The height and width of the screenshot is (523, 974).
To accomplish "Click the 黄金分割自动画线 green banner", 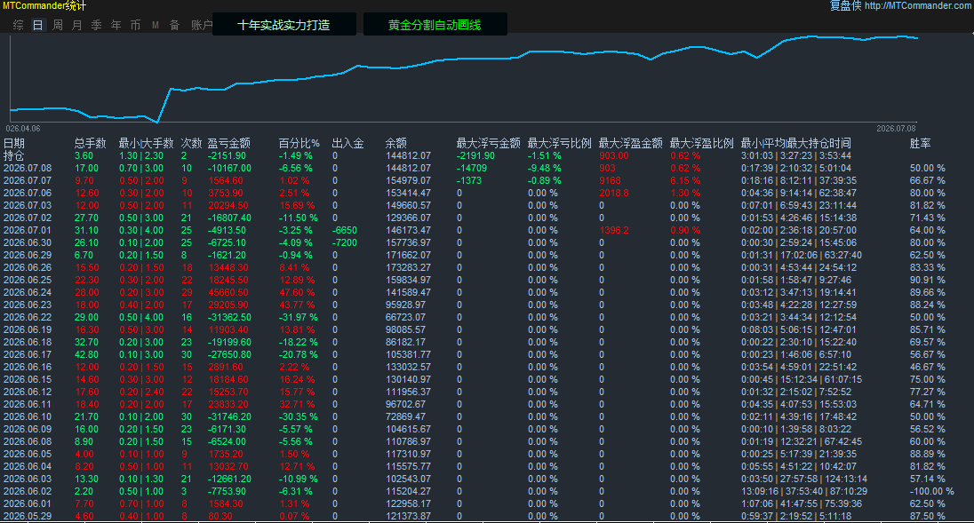I will click(435, 25).
